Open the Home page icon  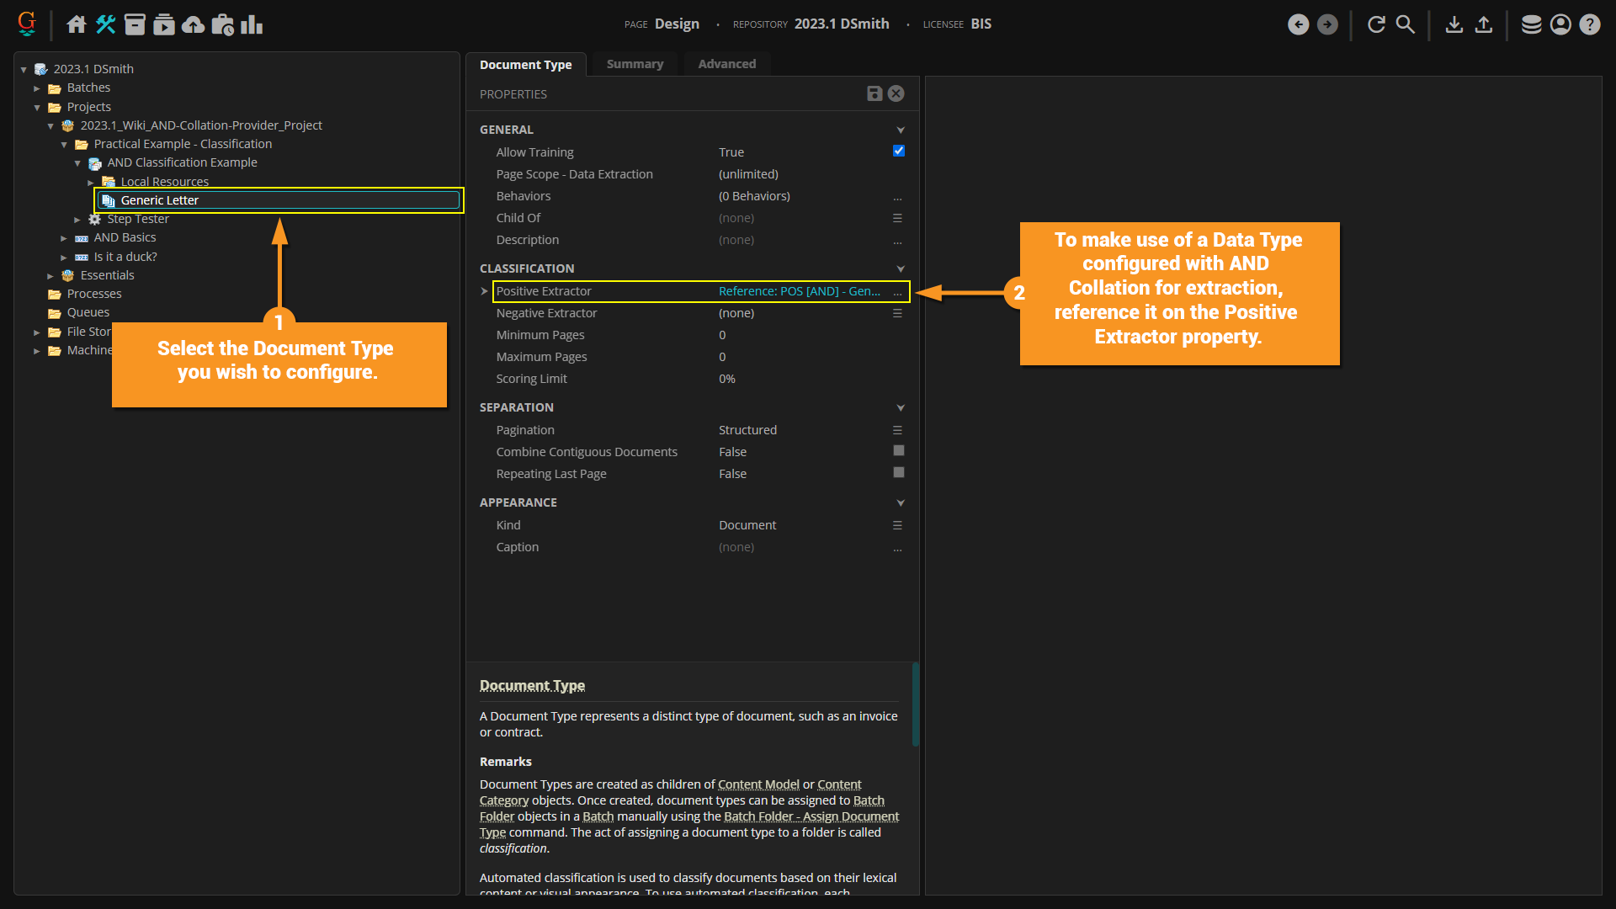(x=77, y=24)
